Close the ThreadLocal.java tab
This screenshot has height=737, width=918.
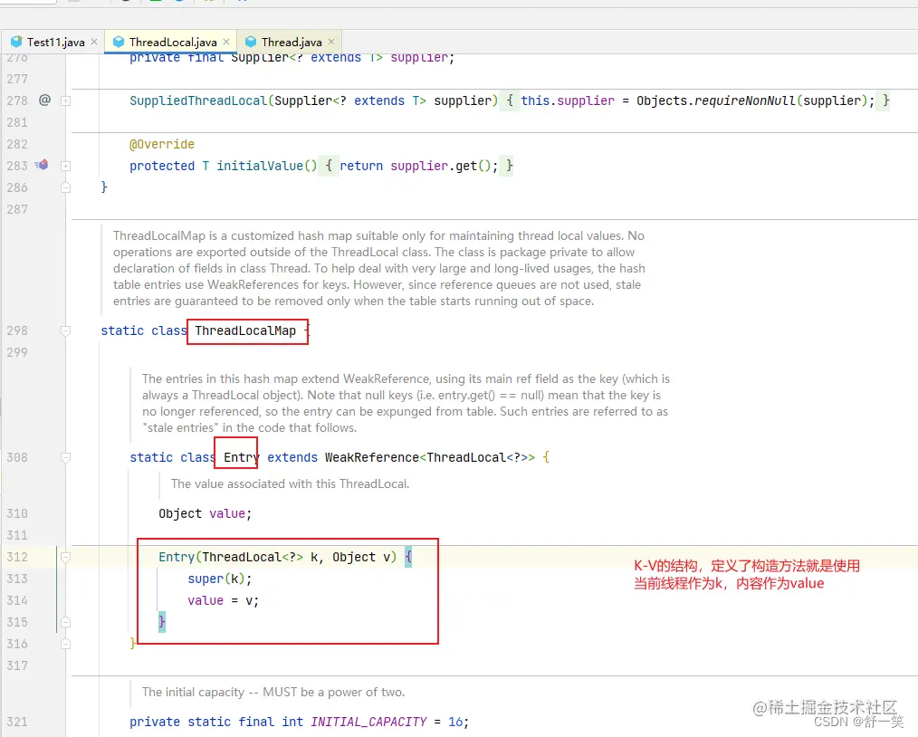(x=226, y=42)
